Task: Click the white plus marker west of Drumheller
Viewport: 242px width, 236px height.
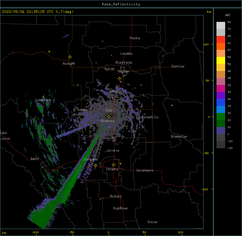Action: pos(172,105)
